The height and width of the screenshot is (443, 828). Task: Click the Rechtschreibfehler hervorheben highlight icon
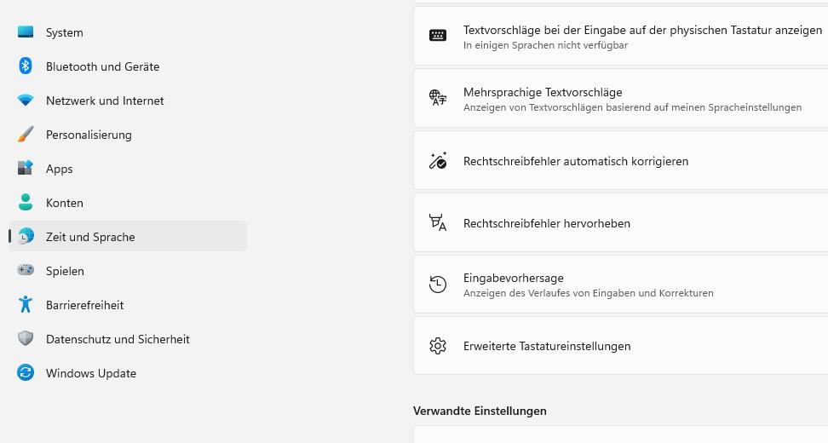(438, 223)
